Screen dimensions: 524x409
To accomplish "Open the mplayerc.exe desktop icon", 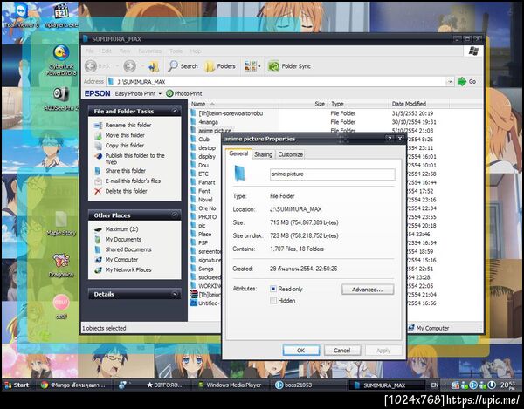I will 61,15.
